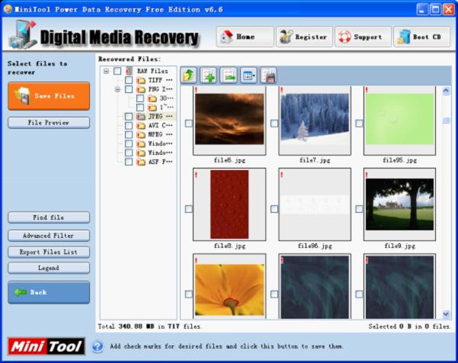Open the Legend button

pos(49,268)
